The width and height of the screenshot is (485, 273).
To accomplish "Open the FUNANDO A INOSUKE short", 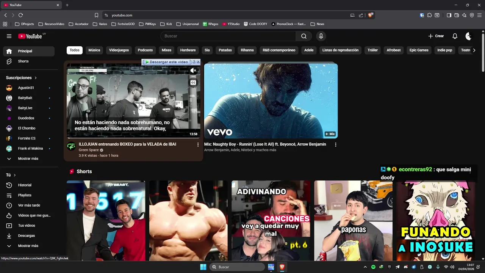I will 436,221.
